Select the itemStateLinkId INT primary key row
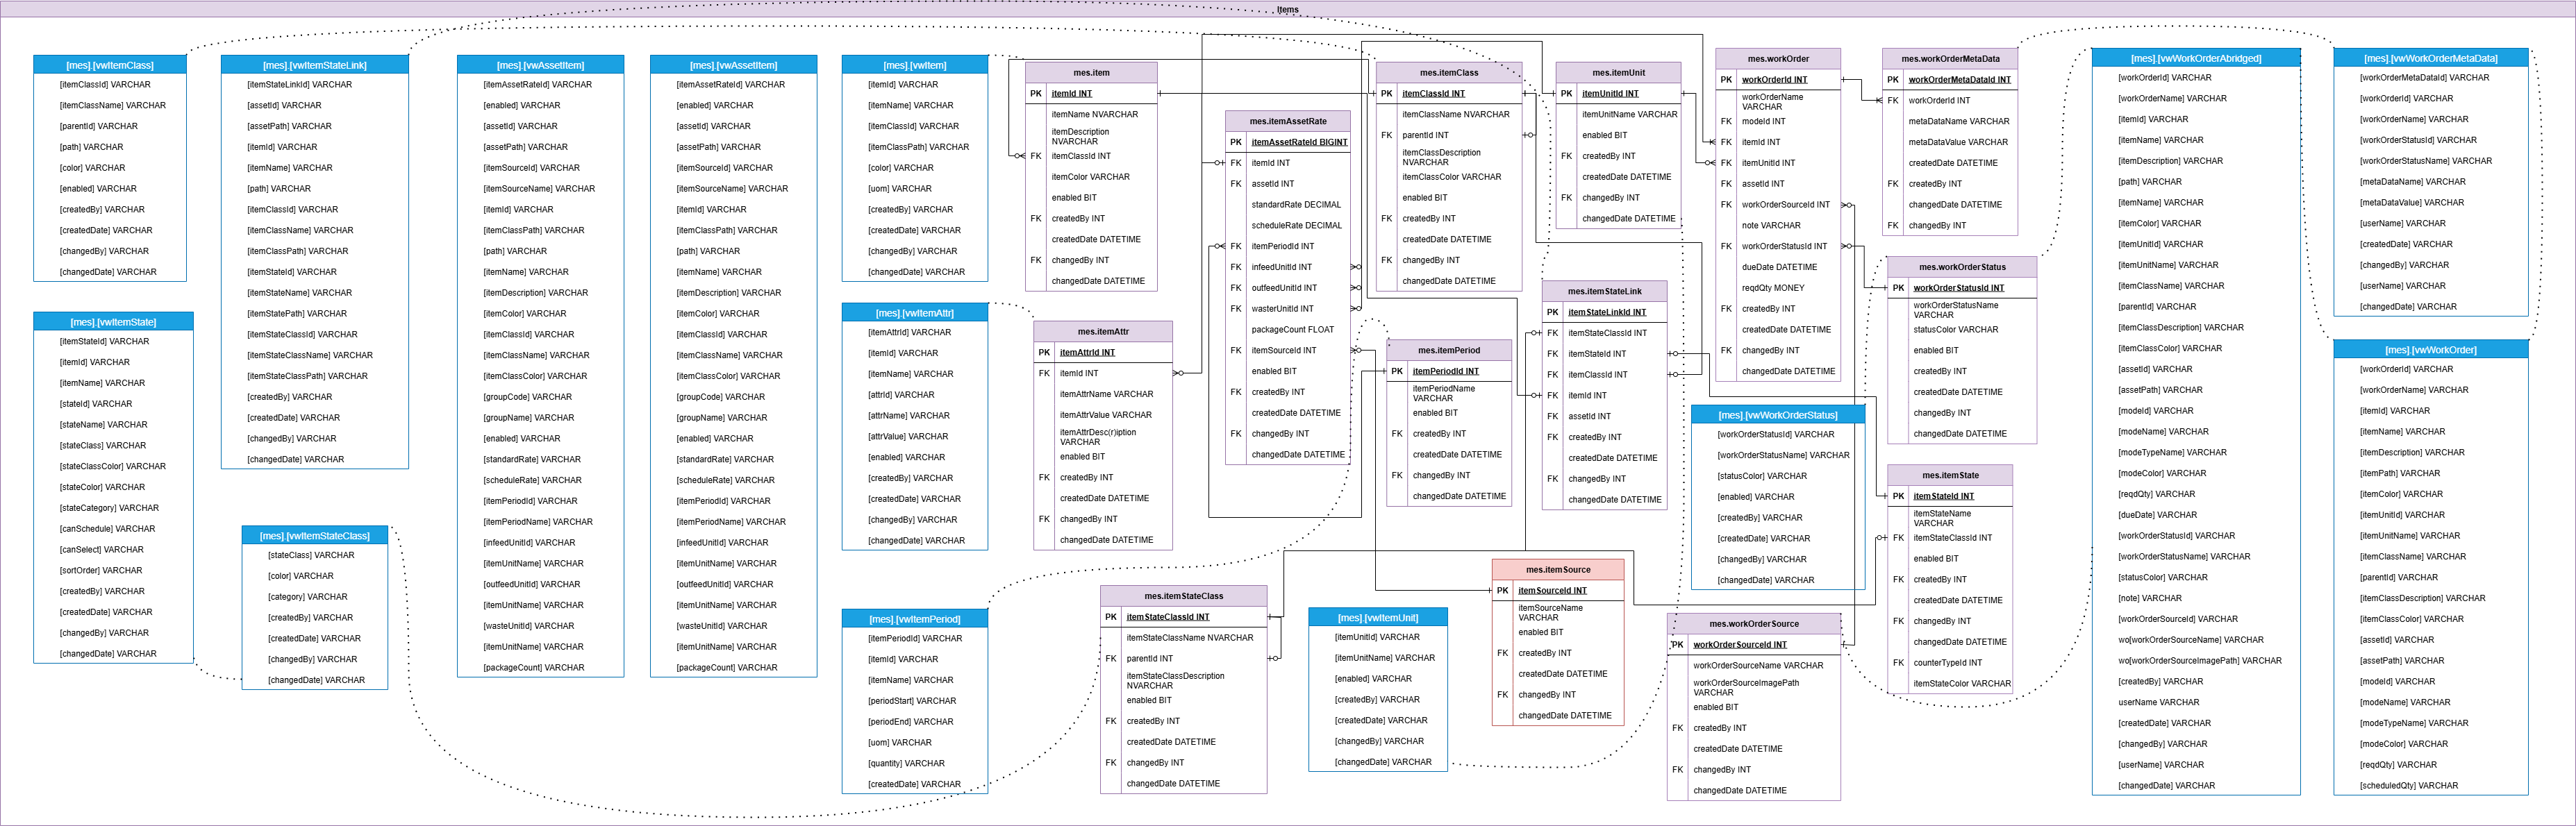Image resolution: width=2576 pixels, height=826 pixels. click(1604, 312)
